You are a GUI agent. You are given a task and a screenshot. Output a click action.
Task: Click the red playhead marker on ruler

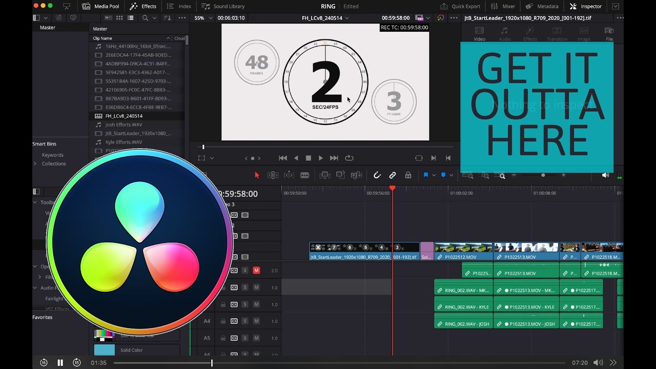[x=393, y=189]
